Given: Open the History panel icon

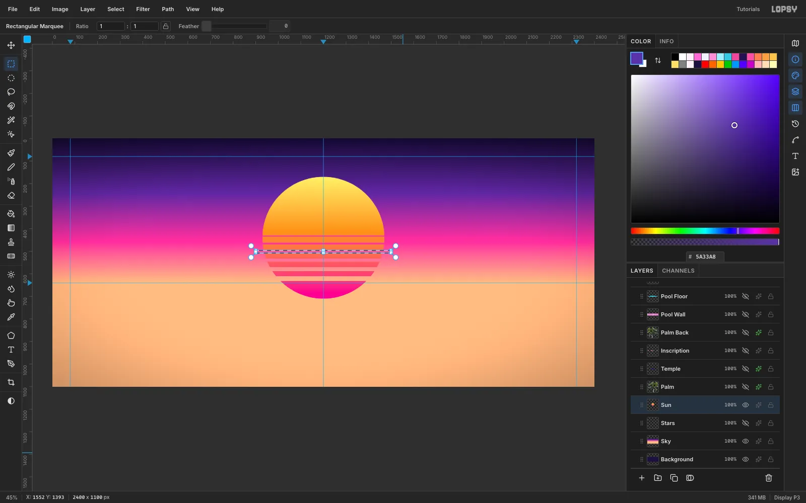Looking at the screenshot, I should coord(795,124).
